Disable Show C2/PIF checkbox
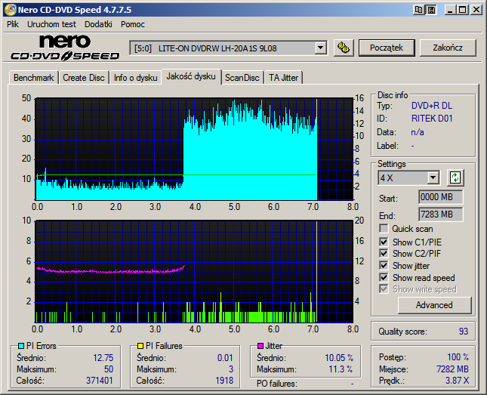Screen dimensions: 487x395 [384, 253]
